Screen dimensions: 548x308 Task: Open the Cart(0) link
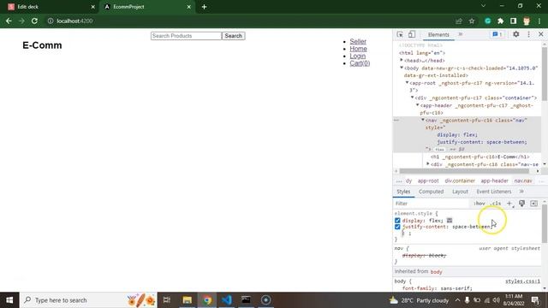[360, 63]
